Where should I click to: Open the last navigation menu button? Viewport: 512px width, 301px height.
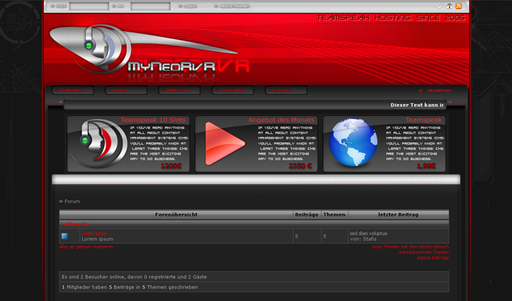click(286, 90)
